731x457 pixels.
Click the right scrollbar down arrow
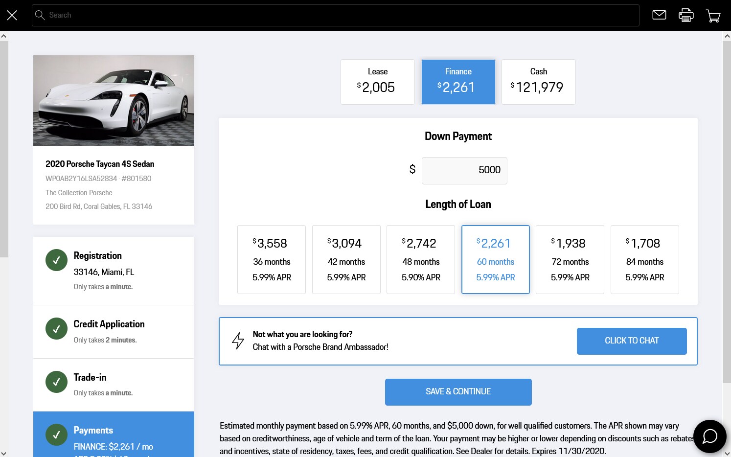click(727, 453)
